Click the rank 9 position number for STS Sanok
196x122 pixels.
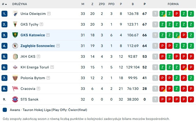click(4, 99)
